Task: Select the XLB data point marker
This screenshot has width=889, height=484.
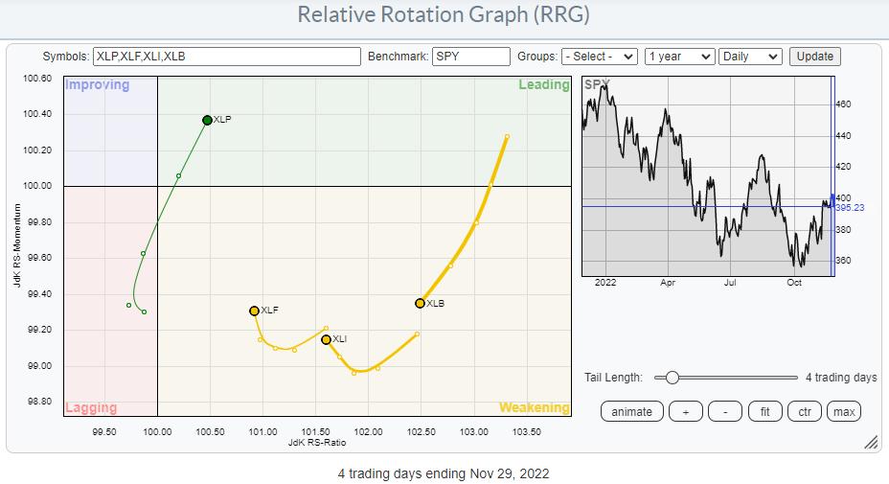Action: click(420, 303)
